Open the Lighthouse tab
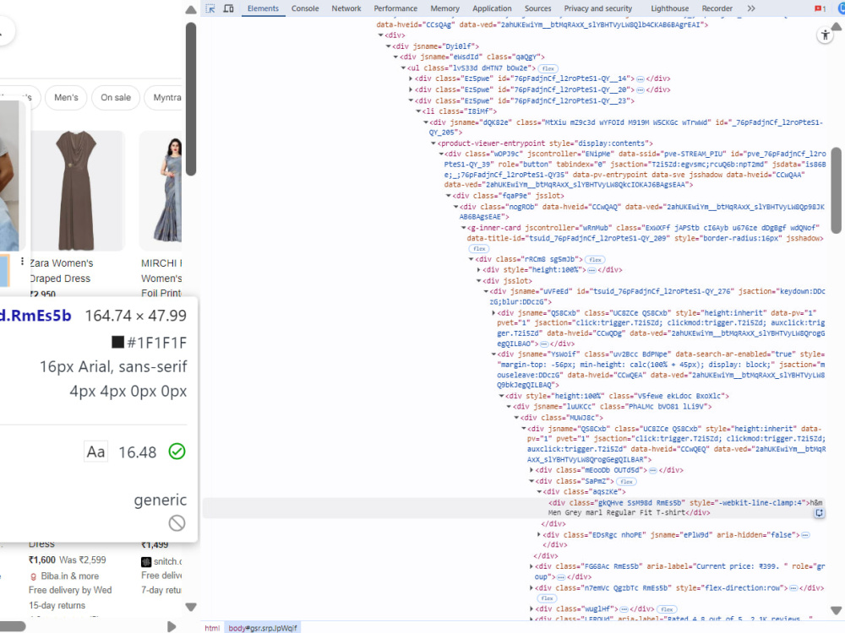This screenshot has height=633, width=845. [670, 8]
